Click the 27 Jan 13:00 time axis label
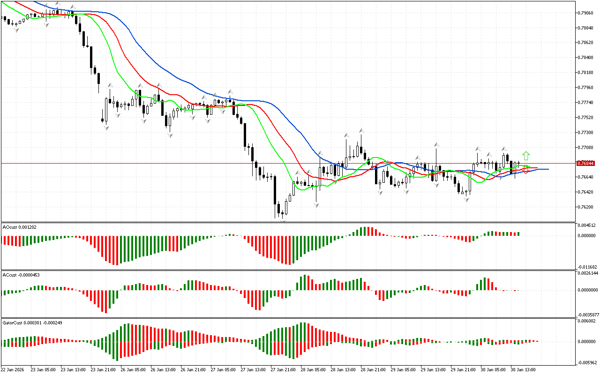 252,369
